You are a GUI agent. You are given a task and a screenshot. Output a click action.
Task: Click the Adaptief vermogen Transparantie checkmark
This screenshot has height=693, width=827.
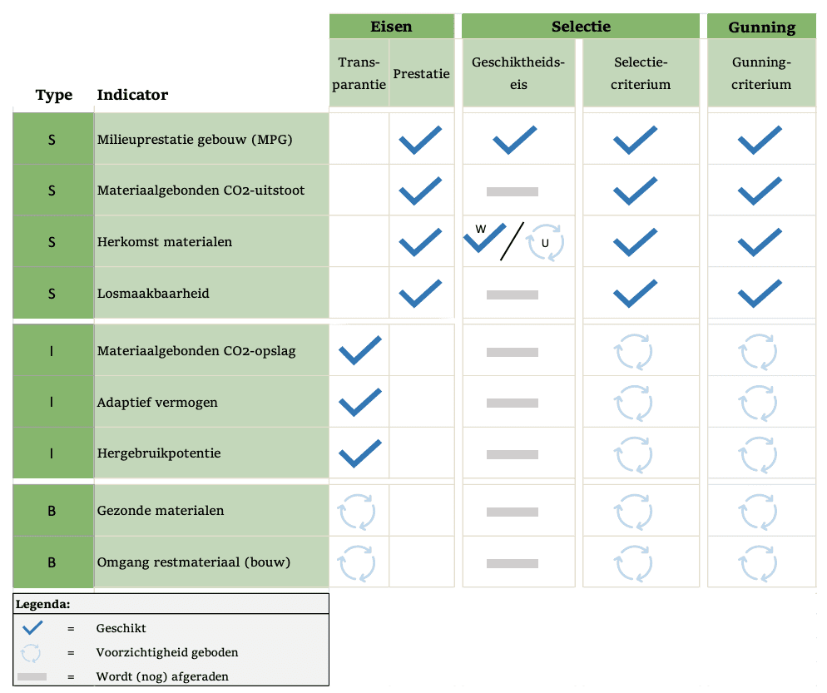point(360,403)
